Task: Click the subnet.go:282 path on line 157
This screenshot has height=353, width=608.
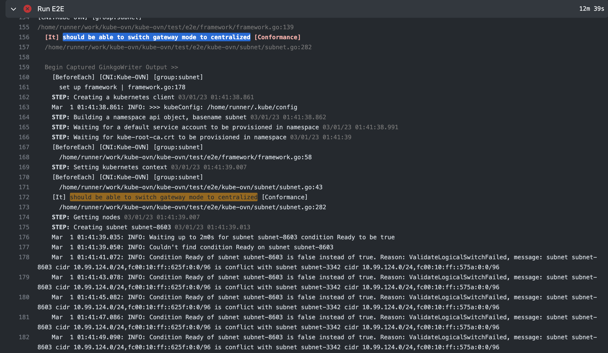Action: [178, 47]
